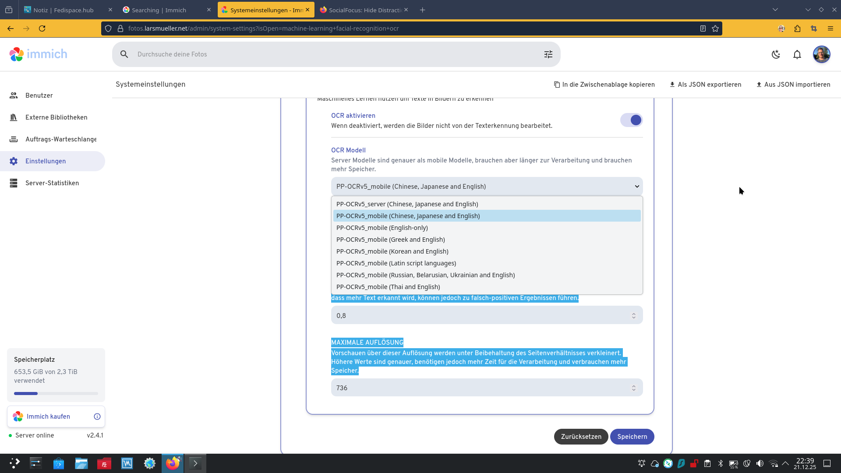Go to Auftrags-Warteschlange sidebar item
Screen dimensions: 841x473
(x=60, y=139)
